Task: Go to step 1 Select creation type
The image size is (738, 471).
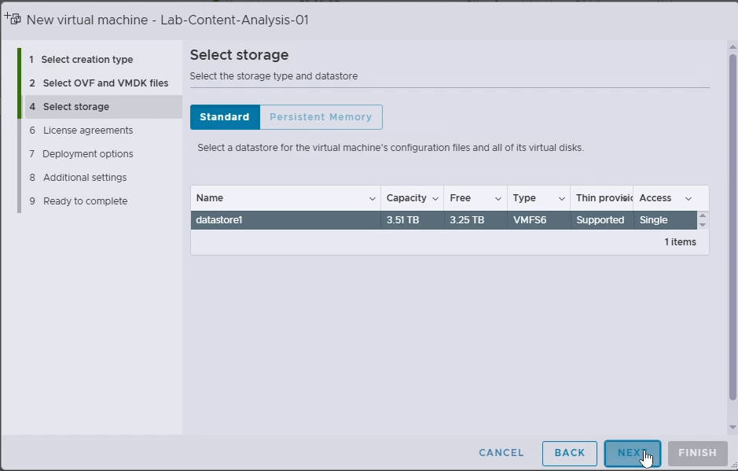Action: tap(81, 59)
